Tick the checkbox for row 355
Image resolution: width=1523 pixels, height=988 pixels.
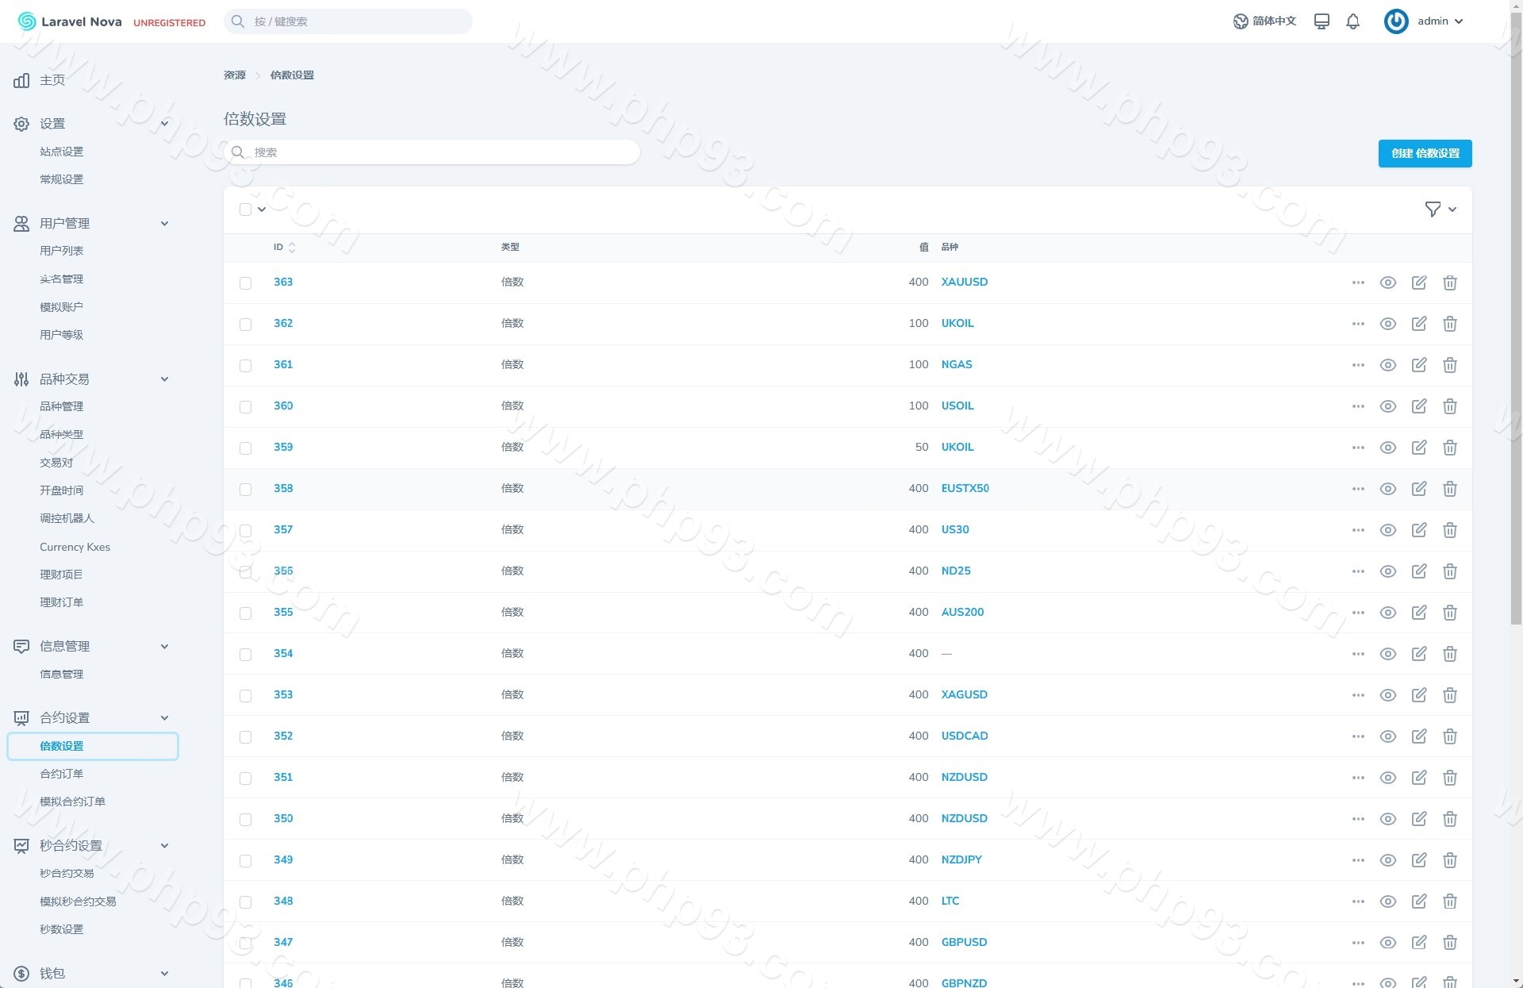(x=245, y=613)
